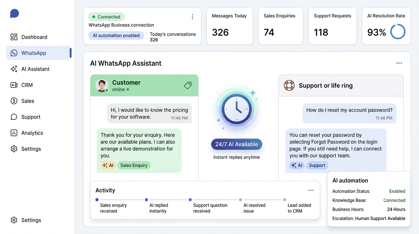Open the Dashboard page
This screenshot has width=419, height=234.
[x=34, y=37]
